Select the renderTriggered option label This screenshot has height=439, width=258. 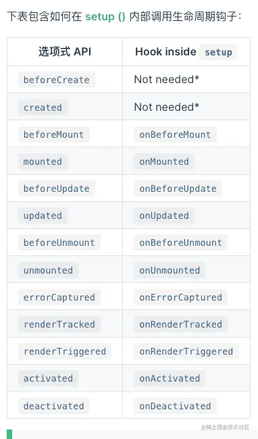tap(65, 351)
